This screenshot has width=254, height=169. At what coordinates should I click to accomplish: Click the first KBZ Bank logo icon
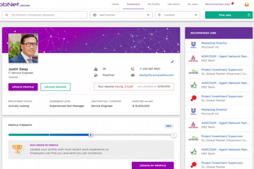193,58
